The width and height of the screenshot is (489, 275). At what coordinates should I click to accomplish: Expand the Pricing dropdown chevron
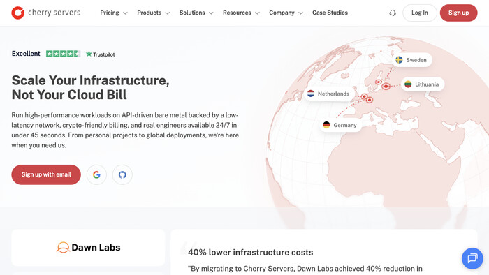[125, 13]
